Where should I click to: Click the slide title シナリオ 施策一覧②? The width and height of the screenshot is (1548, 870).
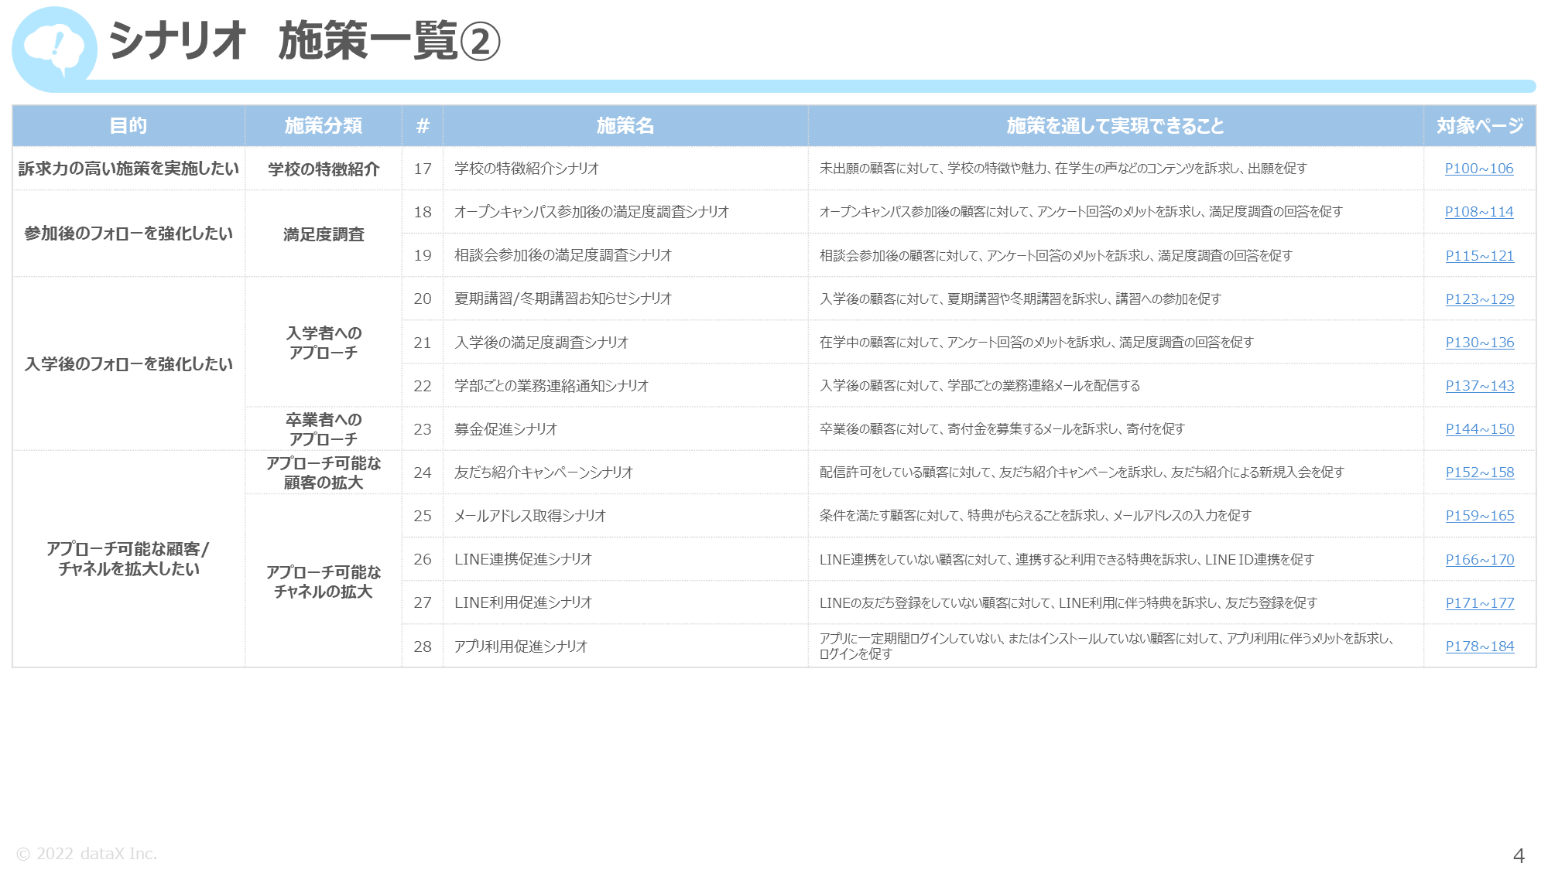305,41
